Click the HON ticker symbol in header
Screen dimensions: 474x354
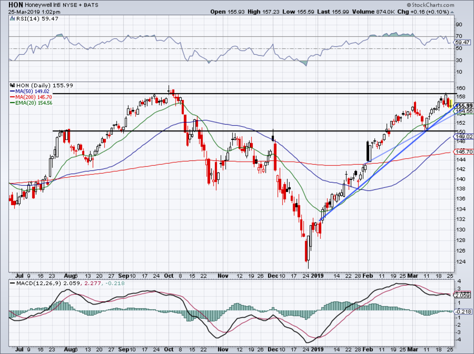[16, 6]
